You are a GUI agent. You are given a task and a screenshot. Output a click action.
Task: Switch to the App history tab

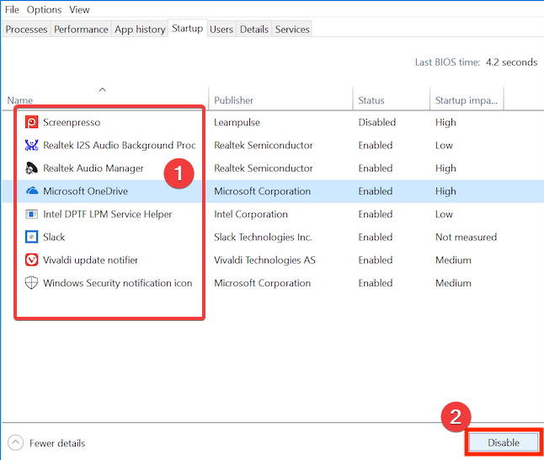(140, 29)
